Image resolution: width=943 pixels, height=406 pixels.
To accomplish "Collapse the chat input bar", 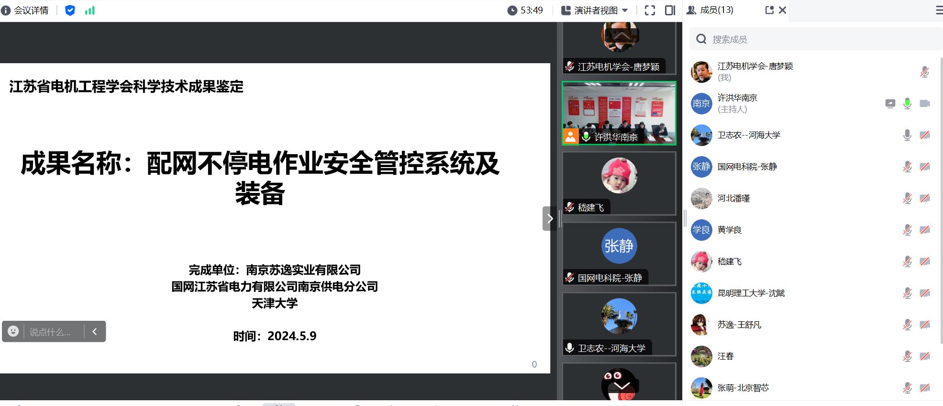I will pos(95,331).
